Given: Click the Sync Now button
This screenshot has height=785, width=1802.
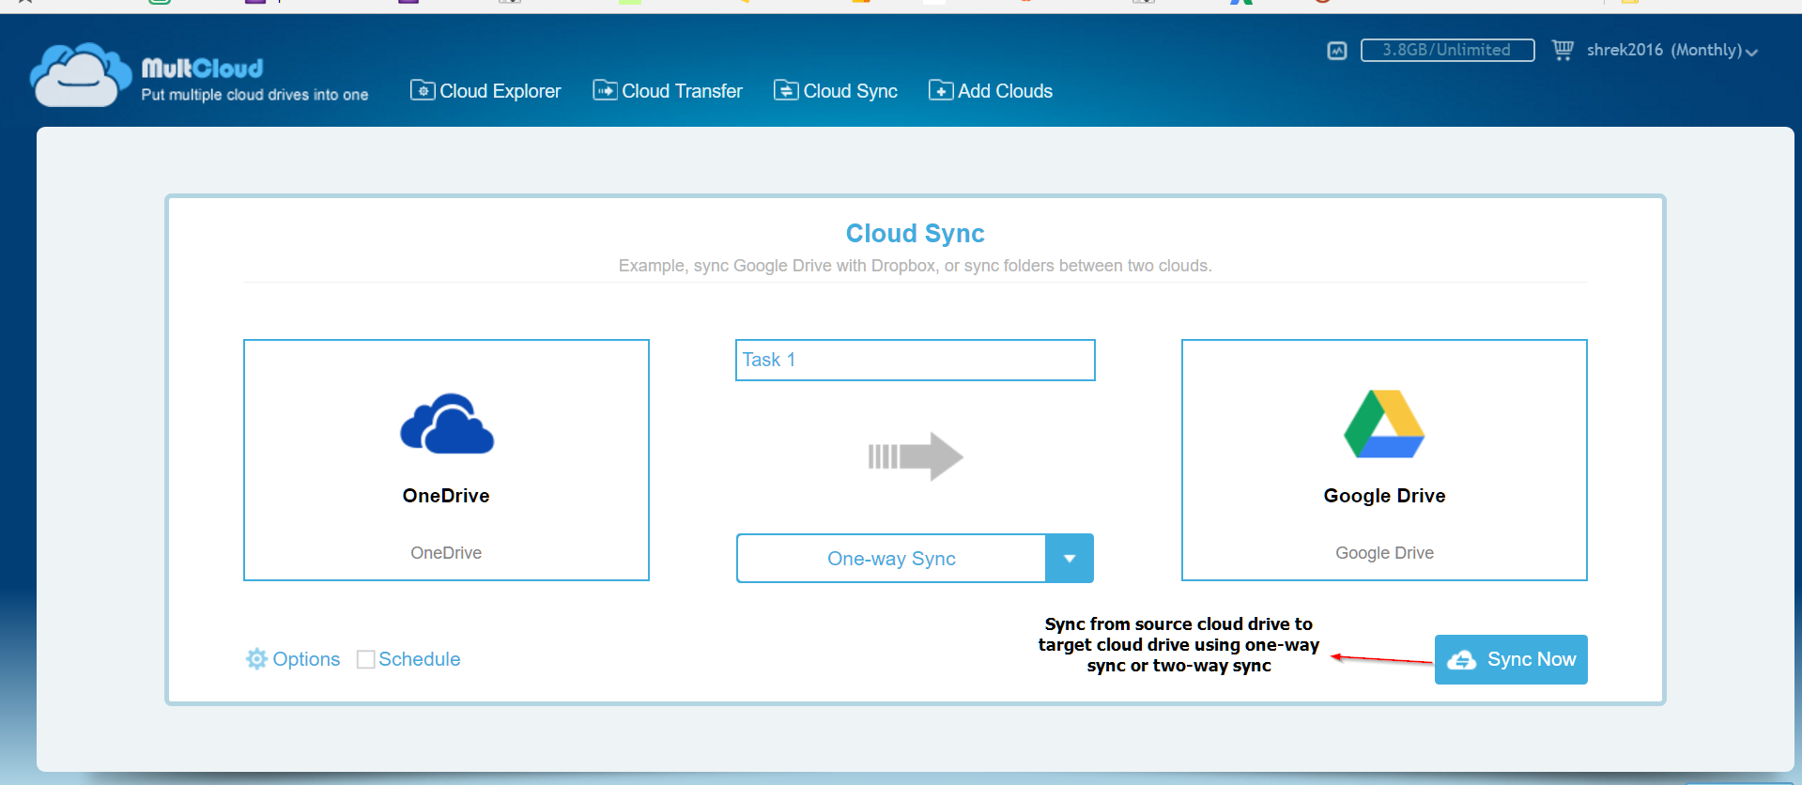Looking at the screenshot, I should click(x=1511, y=659).
